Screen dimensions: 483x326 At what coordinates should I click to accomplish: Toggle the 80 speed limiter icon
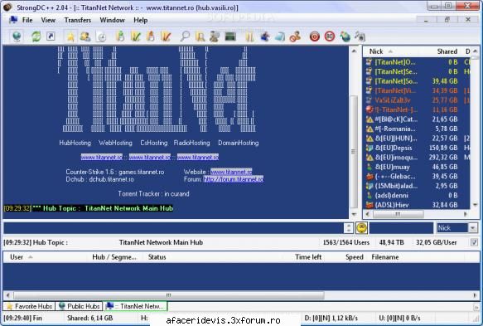pos(330,36)
